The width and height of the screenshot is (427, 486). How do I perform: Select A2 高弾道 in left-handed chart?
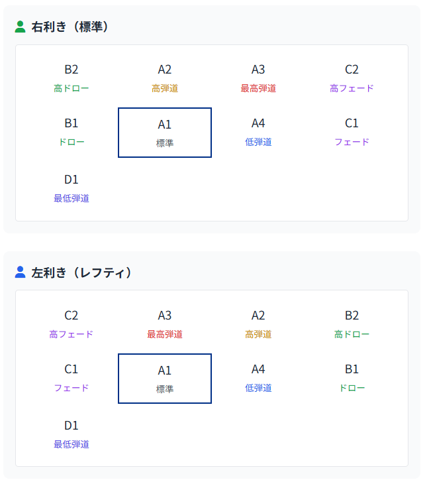coord(258,324)
